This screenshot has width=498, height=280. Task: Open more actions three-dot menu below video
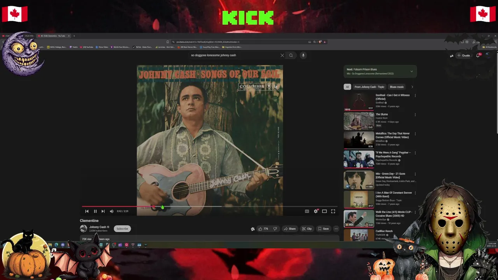336,229
